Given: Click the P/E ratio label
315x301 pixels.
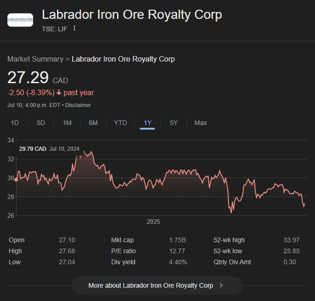Looking at the screenshot, I should click(x=123, y=251).
